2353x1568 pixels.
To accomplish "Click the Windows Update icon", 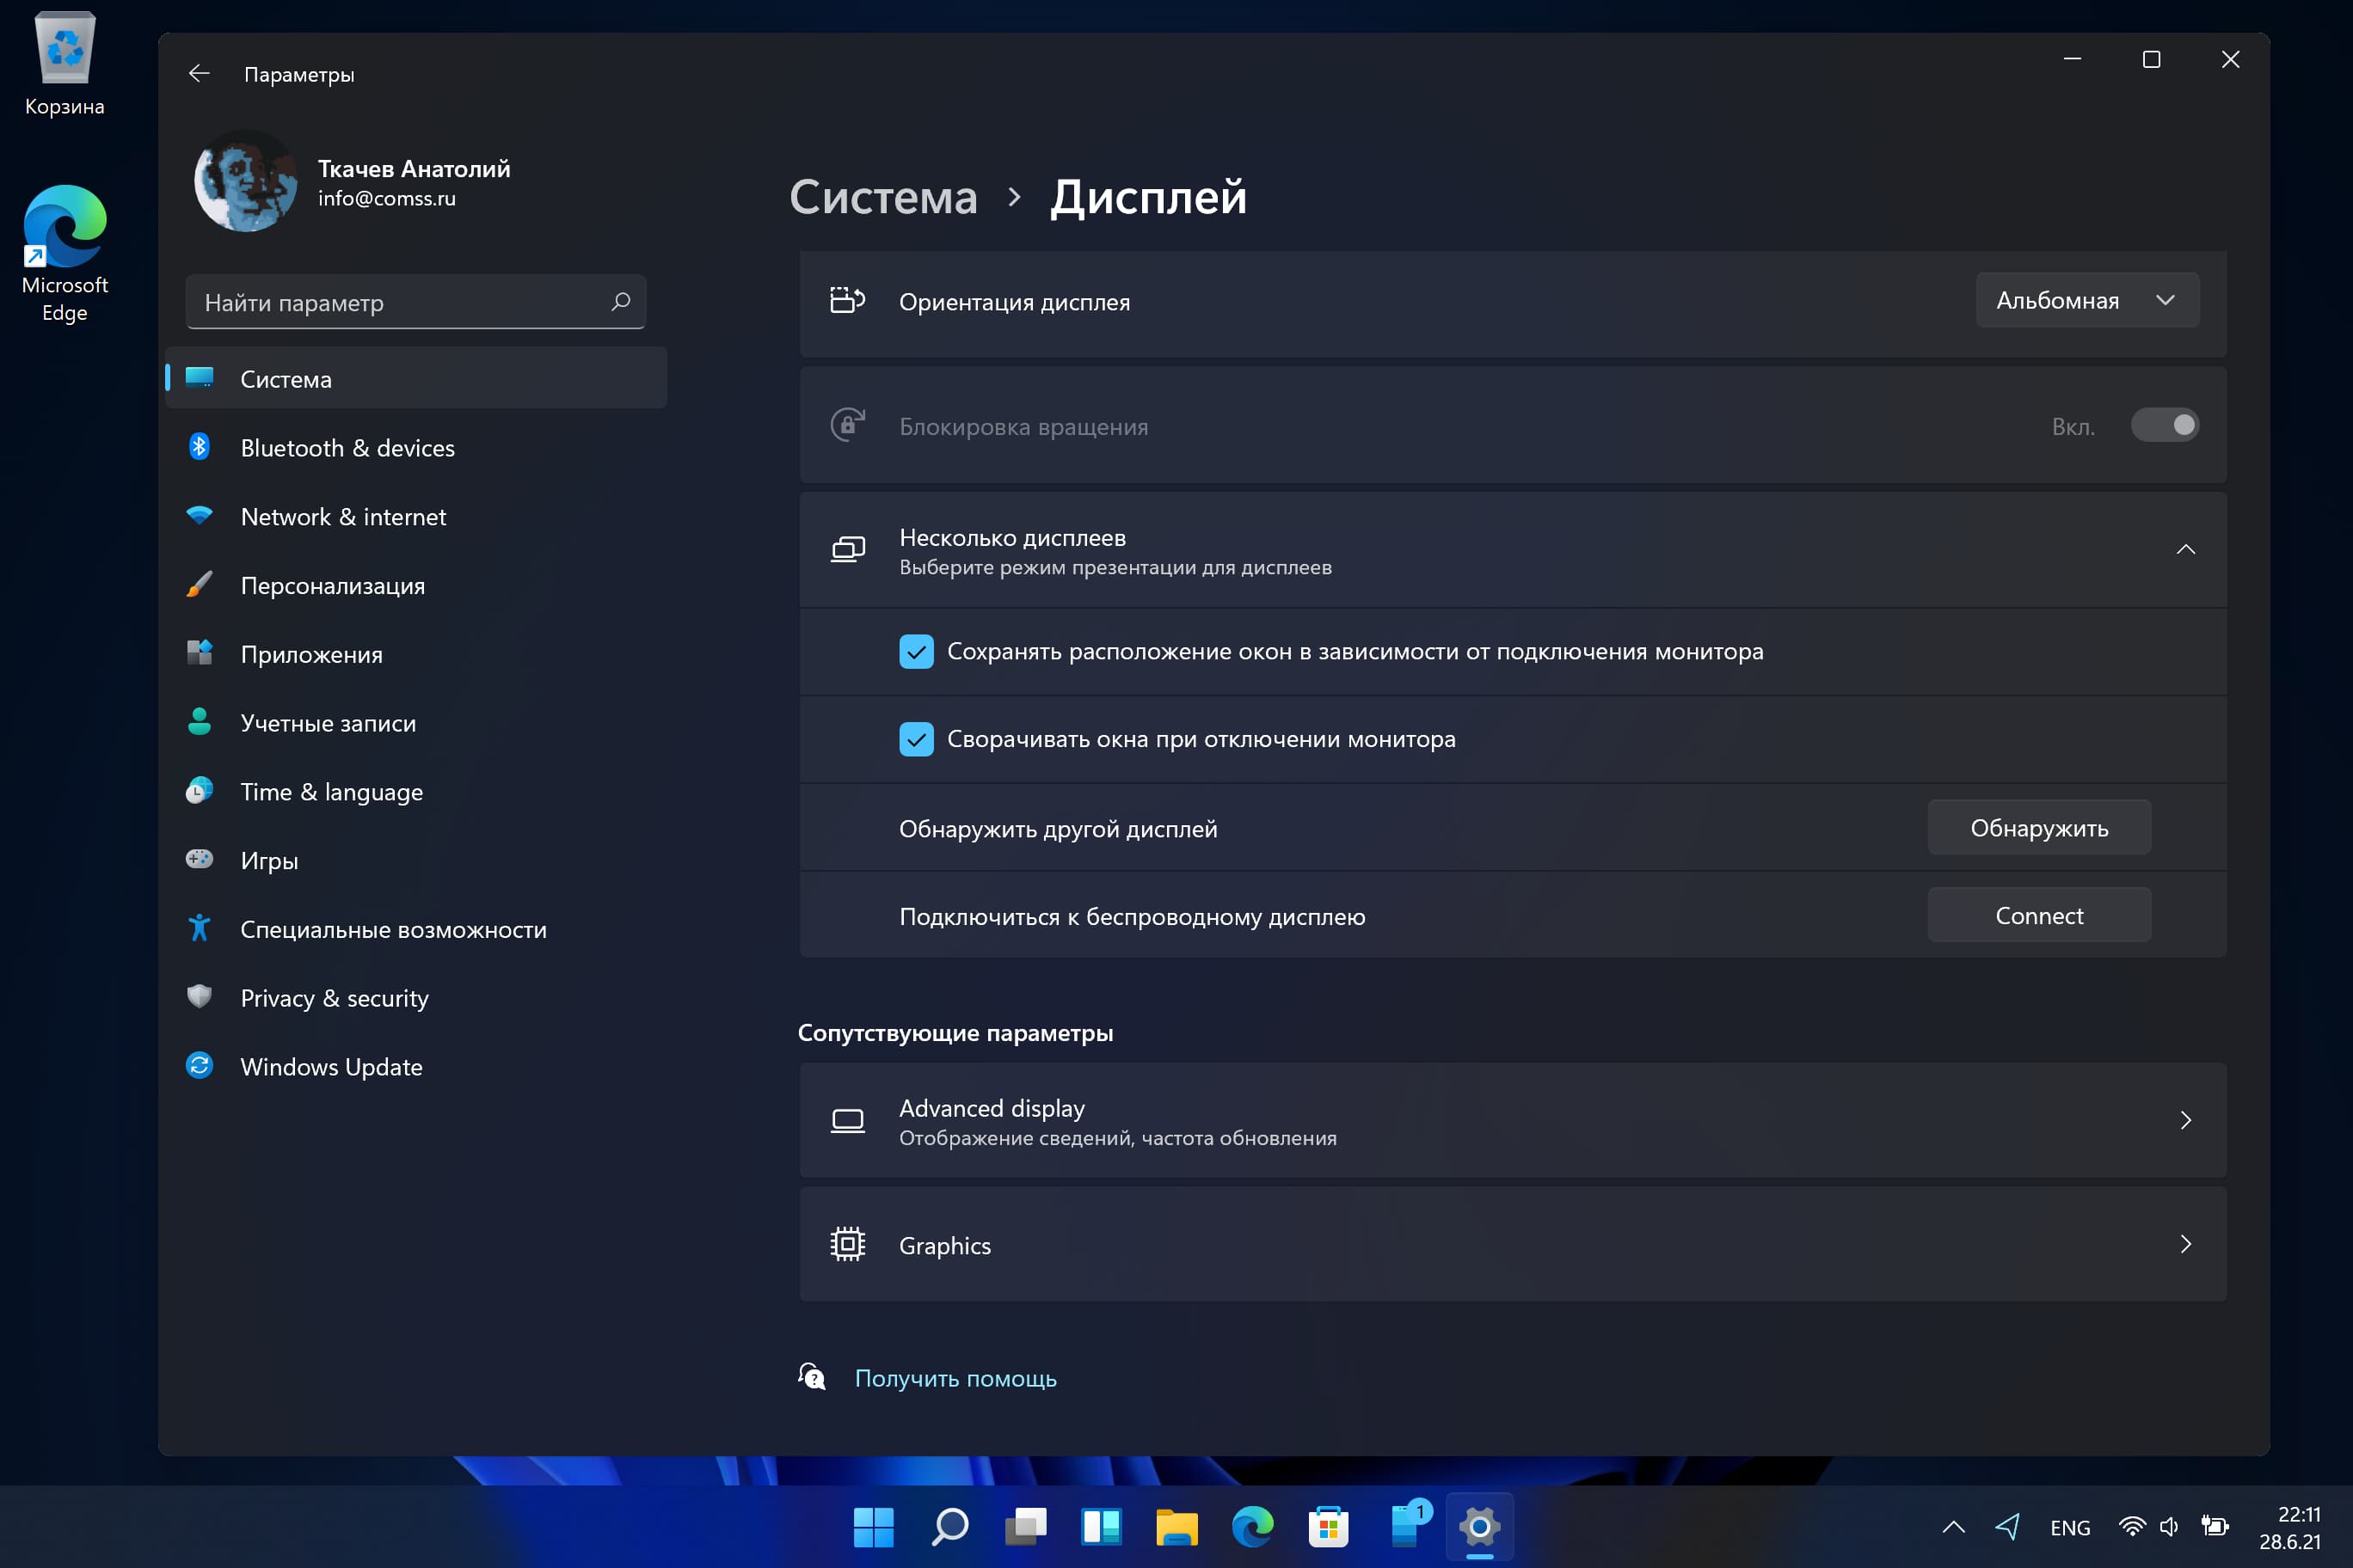I will [200, 1066].
